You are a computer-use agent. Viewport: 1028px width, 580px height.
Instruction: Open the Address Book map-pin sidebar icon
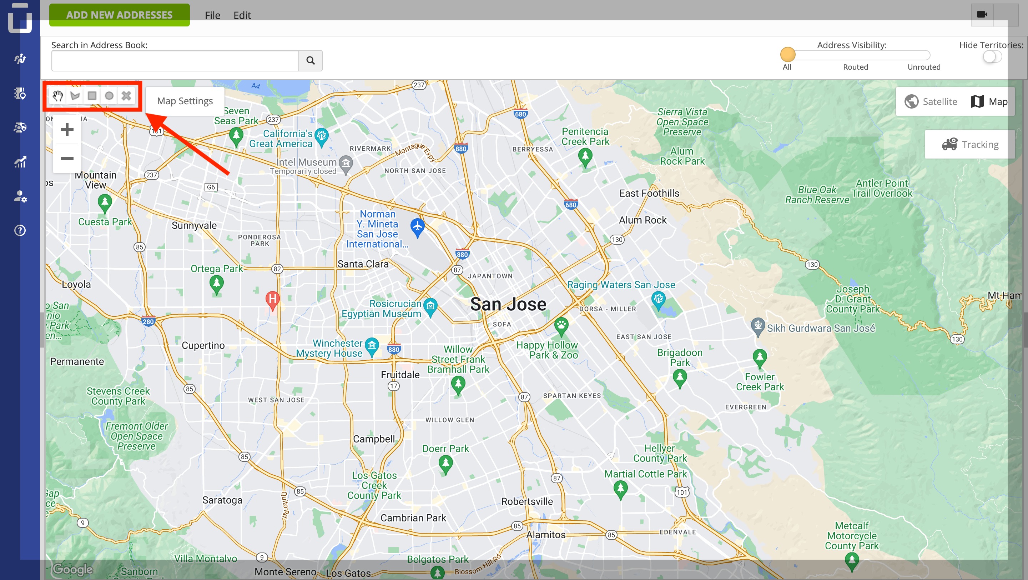pos(20,94)
